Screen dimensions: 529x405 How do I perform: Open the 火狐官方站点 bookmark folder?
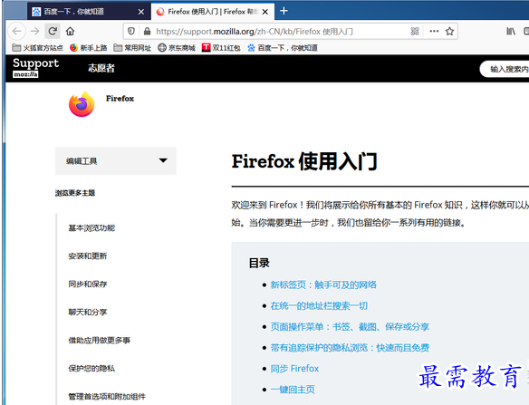pos(37,48)
